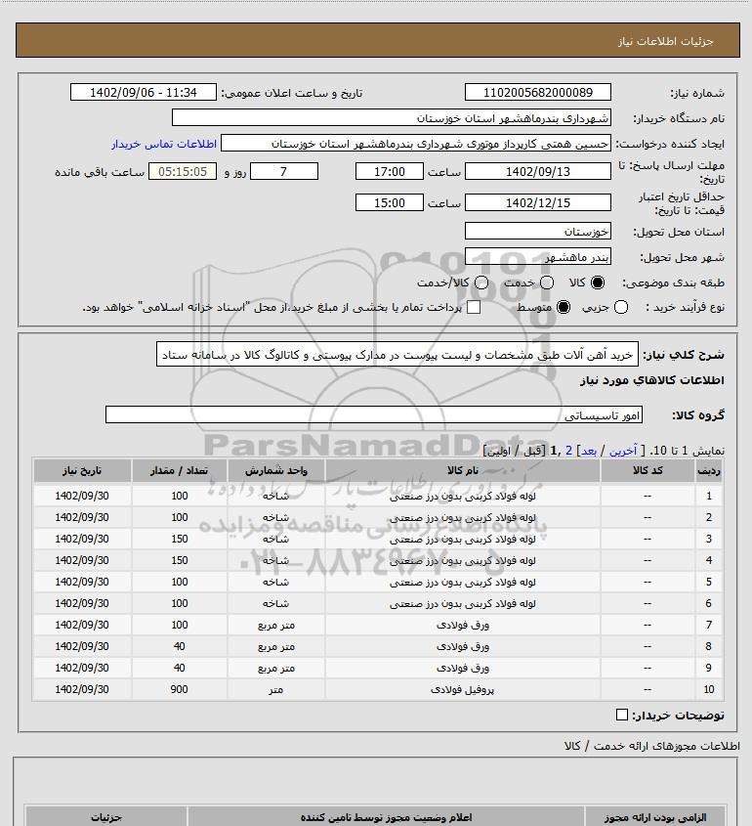
Task: Click the شرح کلی نیاز description field
Action: tap(397, 355)
